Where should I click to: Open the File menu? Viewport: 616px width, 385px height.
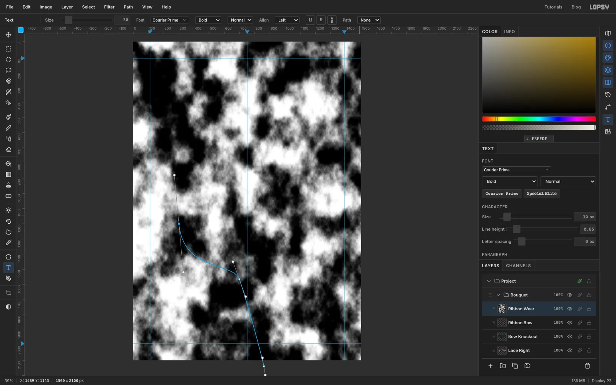(10, 7)
